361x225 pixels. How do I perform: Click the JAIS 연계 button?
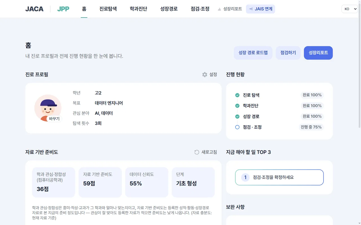[260, 9]
